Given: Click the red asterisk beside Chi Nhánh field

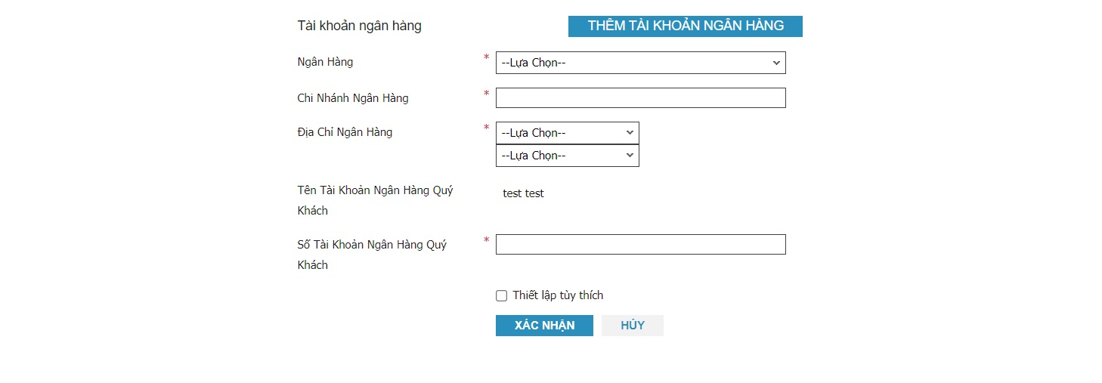Looking at the screenshot, I should tap(486, 94).
